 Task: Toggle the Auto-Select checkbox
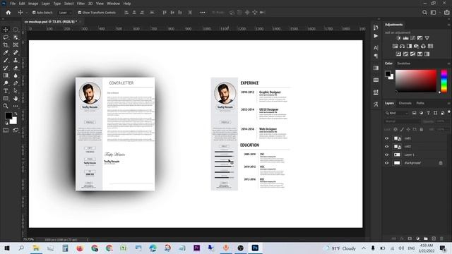coord(34,13)
